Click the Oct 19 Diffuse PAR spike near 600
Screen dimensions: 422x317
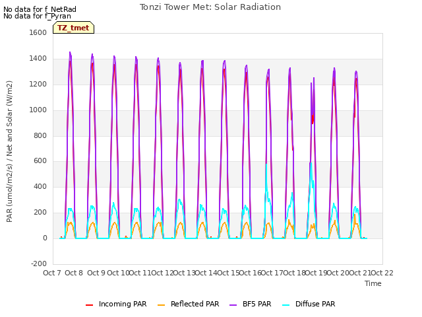[x=311, y=163]
